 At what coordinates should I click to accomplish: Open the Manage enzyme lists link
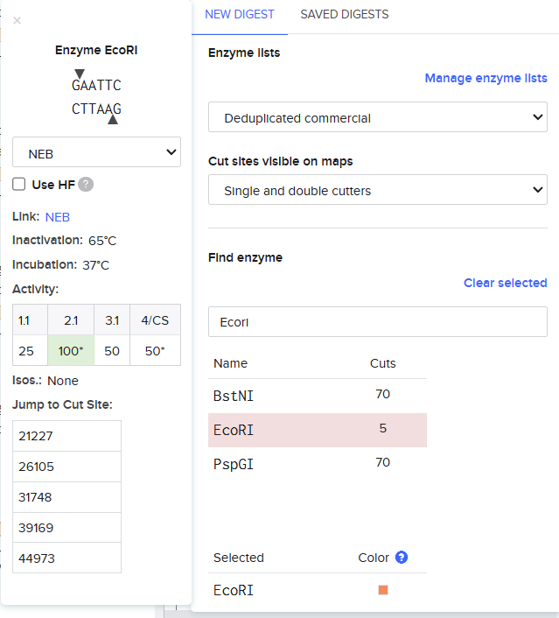click(486, 78)
